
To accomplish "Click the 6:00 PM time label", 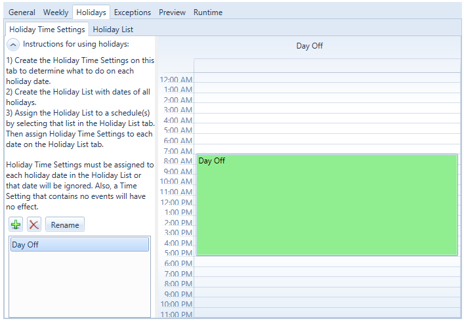I will pos(178,263).
